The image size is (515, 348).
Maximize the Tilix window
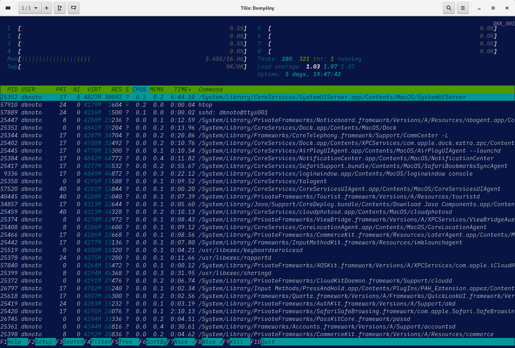pyautogui.click(x=493, y=8)
